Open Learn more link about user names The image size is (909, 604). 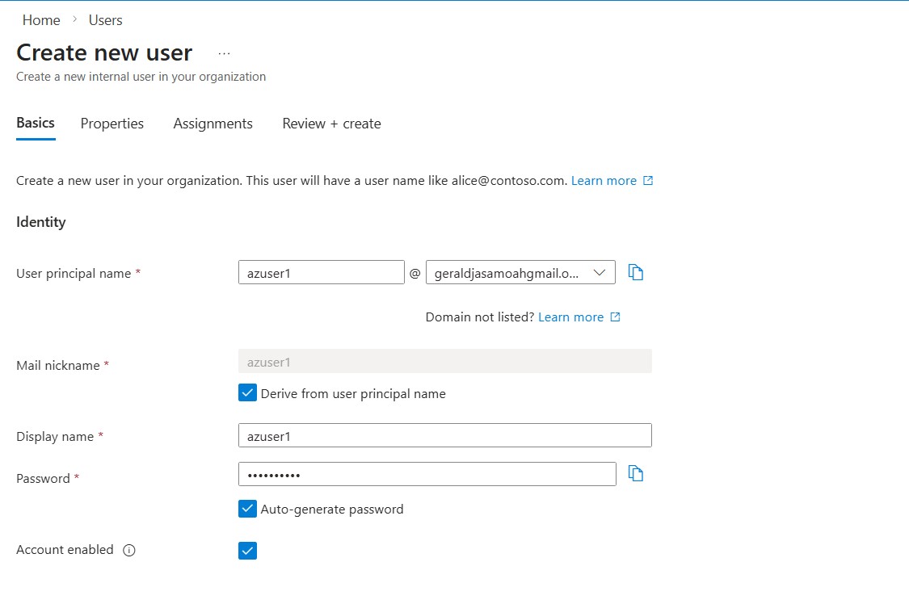coord(604,181)
